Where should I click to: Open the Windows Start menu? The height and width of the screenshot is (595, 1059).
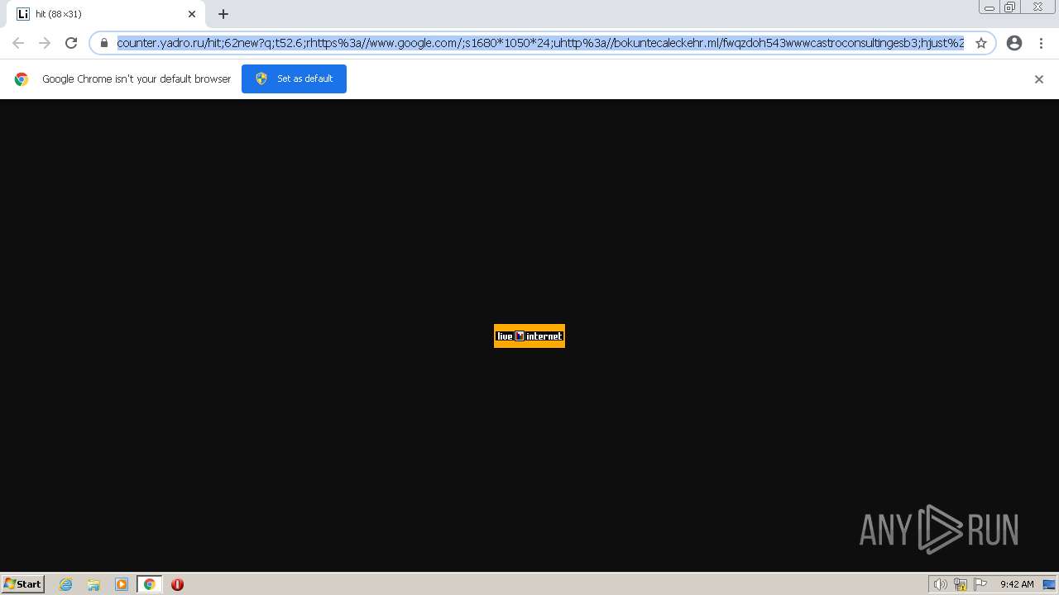23,584
